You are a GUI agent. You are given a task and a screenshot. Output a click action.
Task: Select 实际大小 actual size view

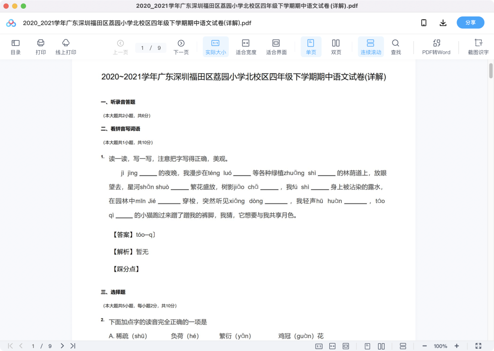[215, 47]
